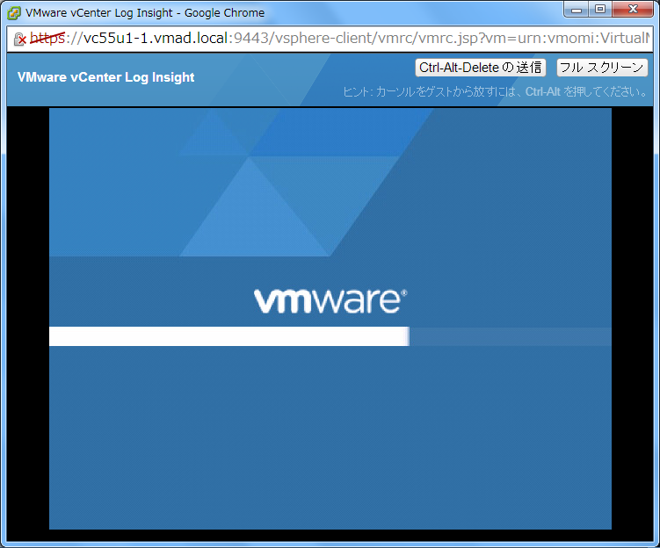The width and height of the screenshot is (660, 548).
Task: Click the VMware app icon in title bar
Action: click(14, 13)
